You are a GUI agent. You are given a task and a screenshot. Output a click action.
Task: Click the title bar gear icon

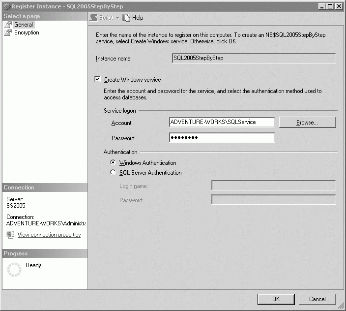click(7, 6)
